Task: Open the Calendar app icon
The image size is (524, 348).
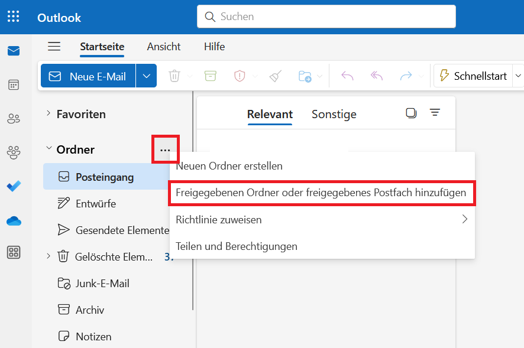Action: pos(14,85)
